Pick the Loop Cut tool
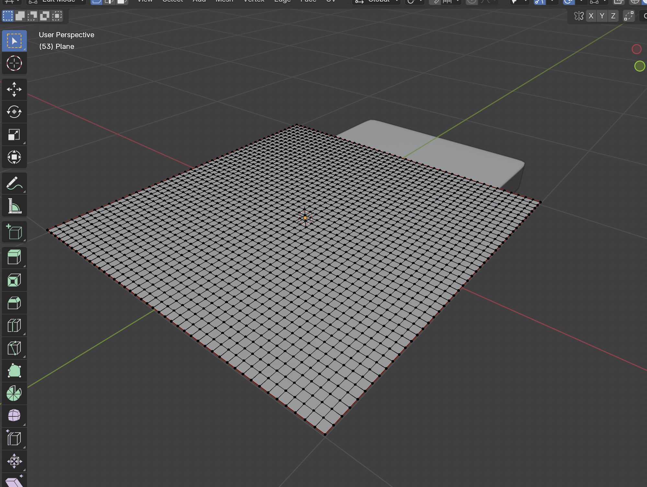This screenshot has height=487, width=647. click(x=14, y=325)
